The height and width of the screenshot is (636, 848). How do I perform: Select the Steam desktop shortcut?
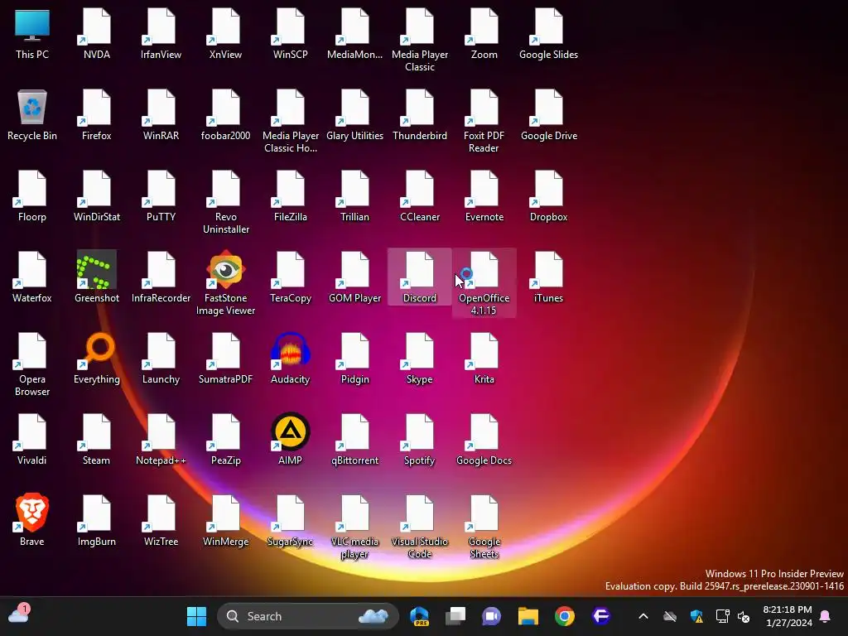pos(97,440)
